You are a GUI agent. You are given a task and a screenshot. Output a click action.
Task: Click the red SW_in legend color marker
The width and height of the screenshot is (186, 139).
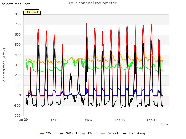click(42, 134)
